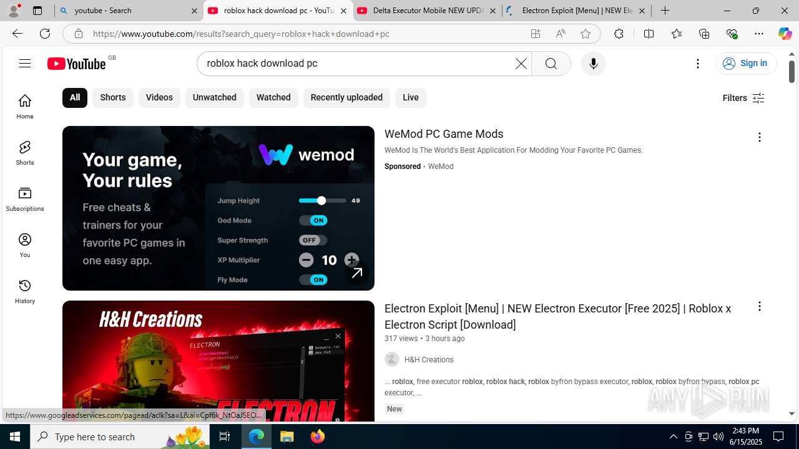The height and width of the screenshot is (449, 799).
Task: Click the YouTube logo
Action: pos(77,64)
